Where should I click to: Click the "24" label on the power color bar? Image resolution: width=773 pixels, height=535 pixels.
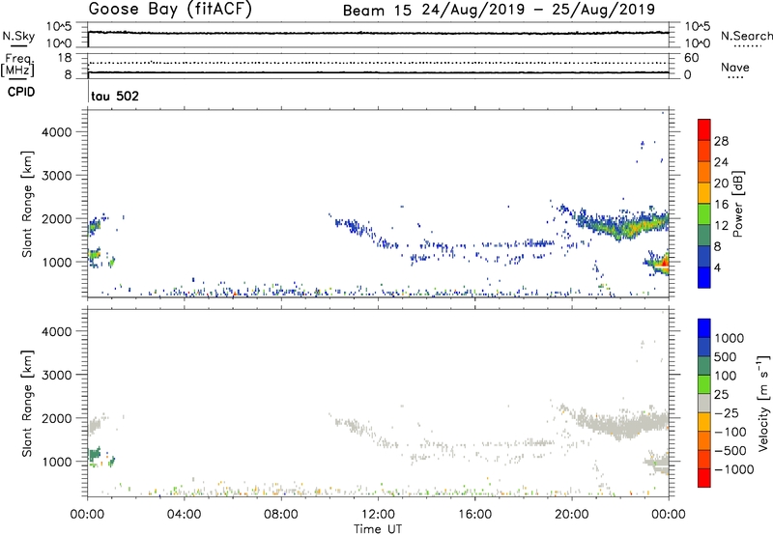(721, 162)
